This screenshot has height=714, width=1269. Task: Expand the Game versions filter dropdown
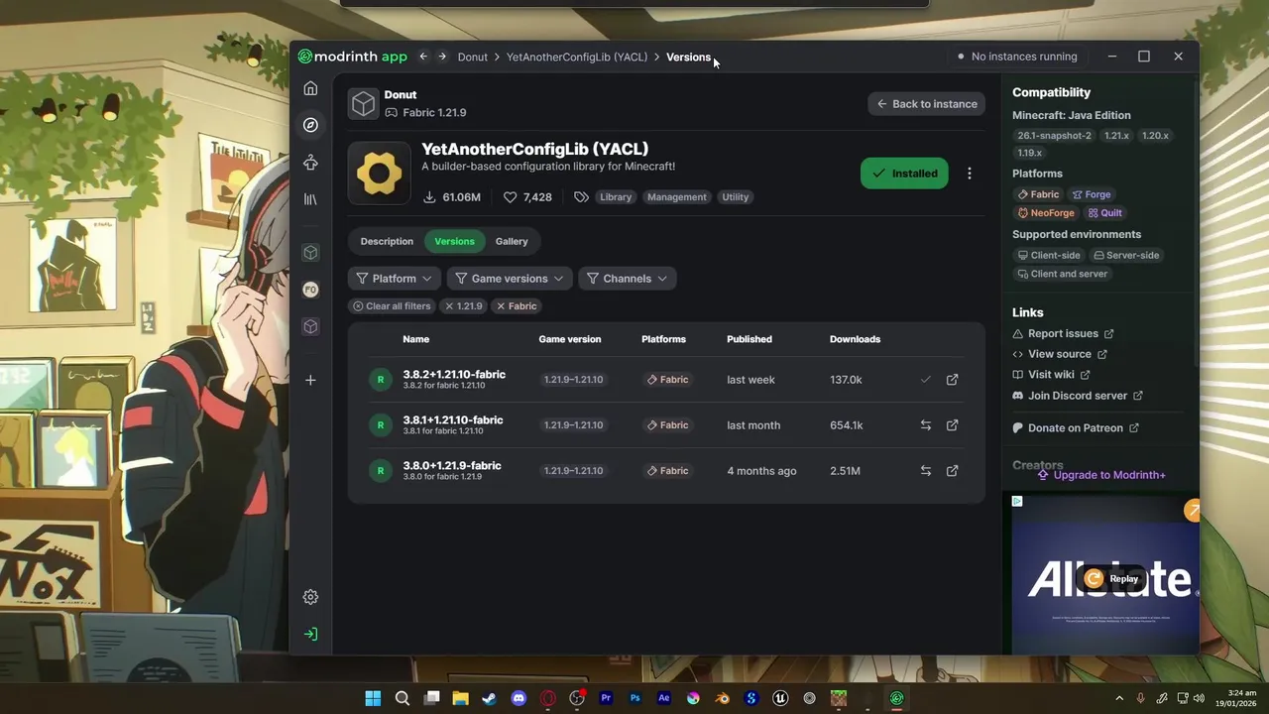510,279
